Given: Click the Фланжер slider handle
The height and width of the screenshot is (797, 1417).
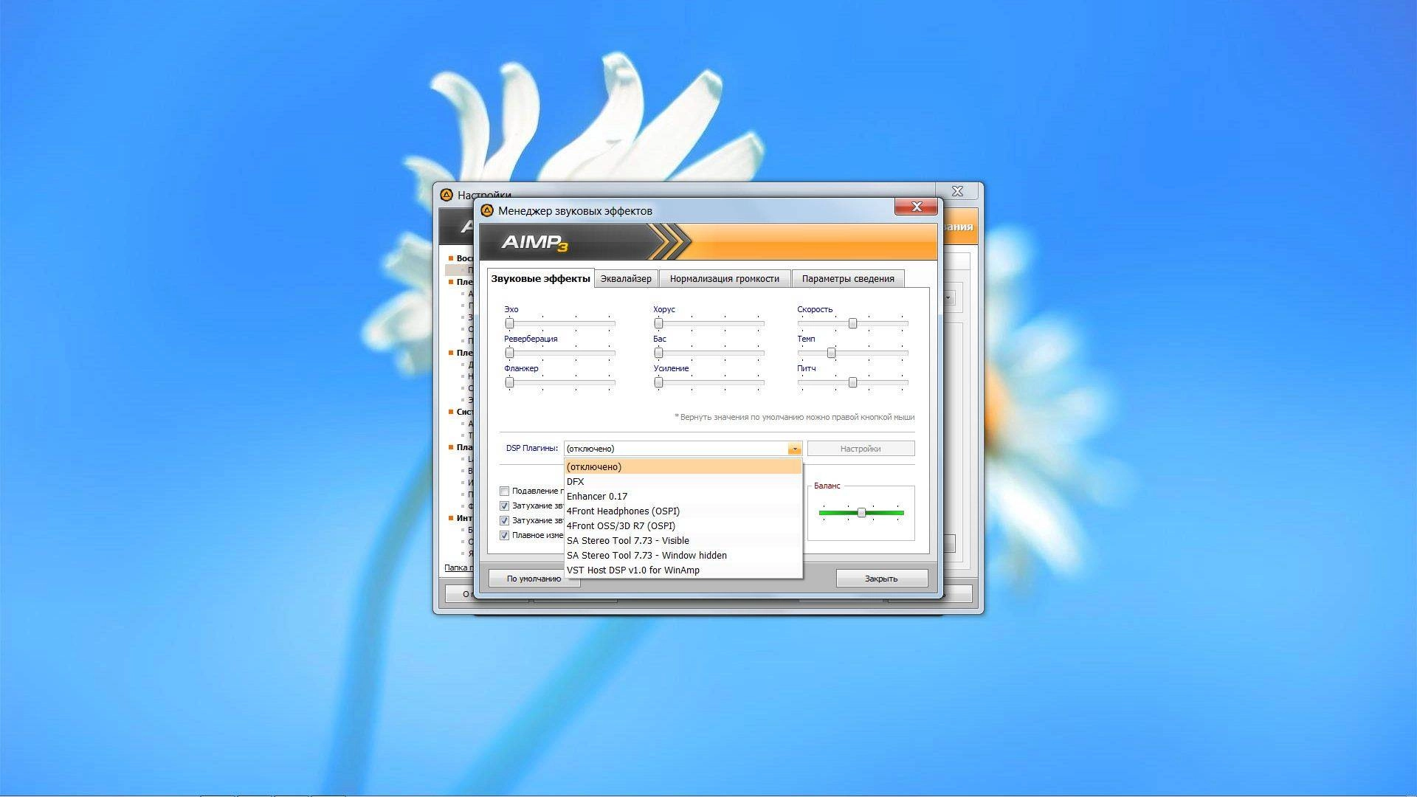Looking at the screenshot, I should [509, 382].
